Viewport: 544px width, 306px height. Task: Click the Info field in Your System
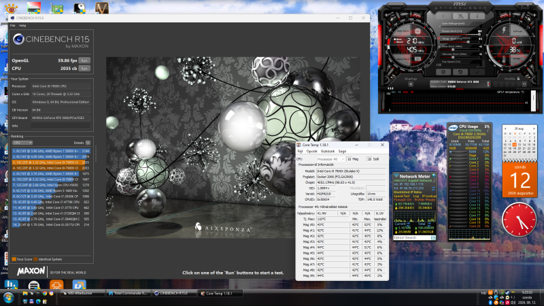61,126
